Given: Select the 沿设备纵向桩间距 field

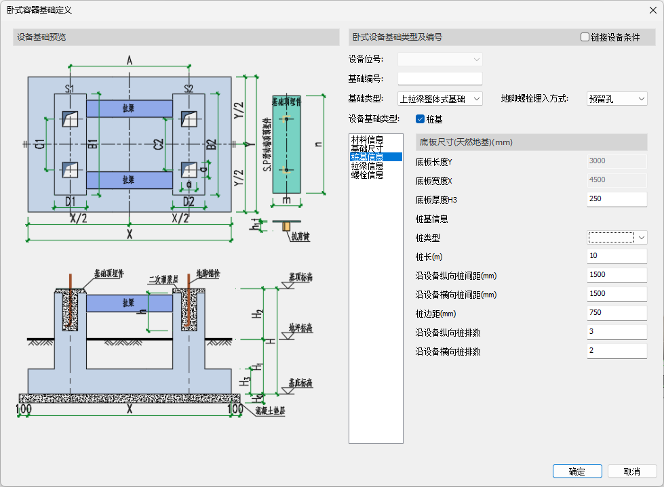Looking at the screenshot, I should [617, 275].
